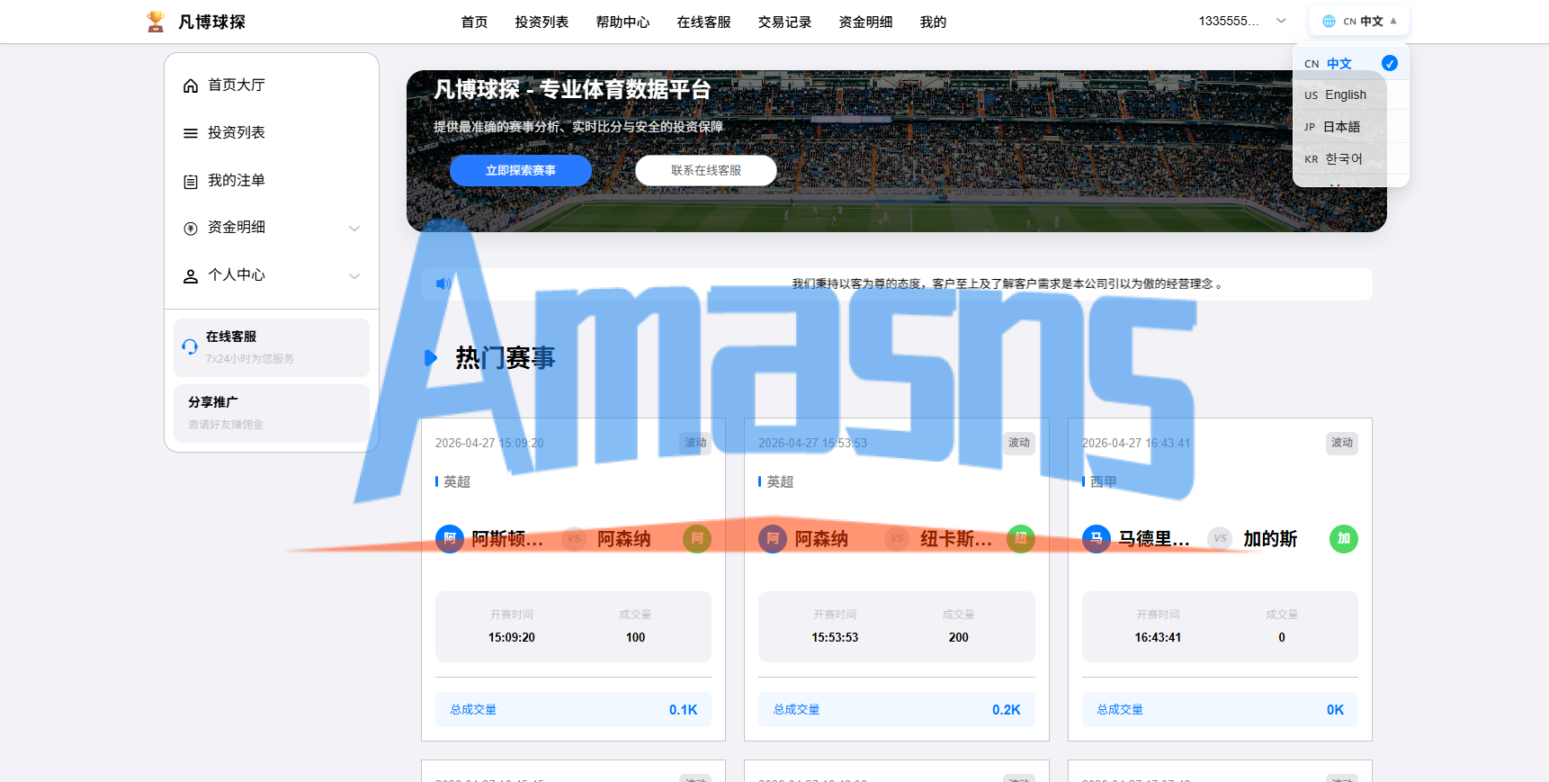Click 总成交量 0.2K bar

tap(897, 709)
